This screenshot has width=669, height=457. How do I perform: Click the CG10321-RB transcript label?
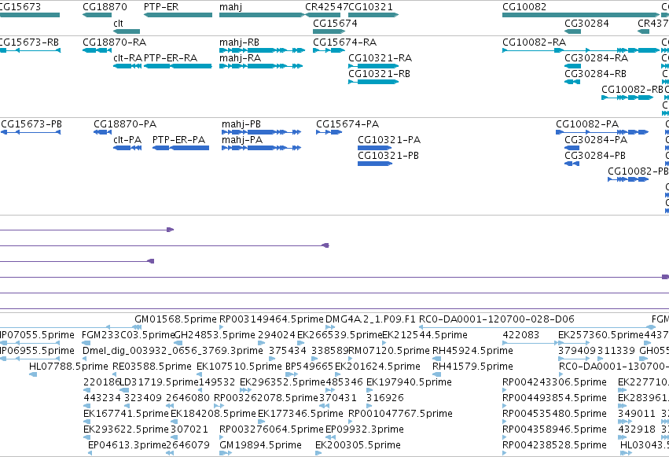pyautogui.click(x=379, y=74)
